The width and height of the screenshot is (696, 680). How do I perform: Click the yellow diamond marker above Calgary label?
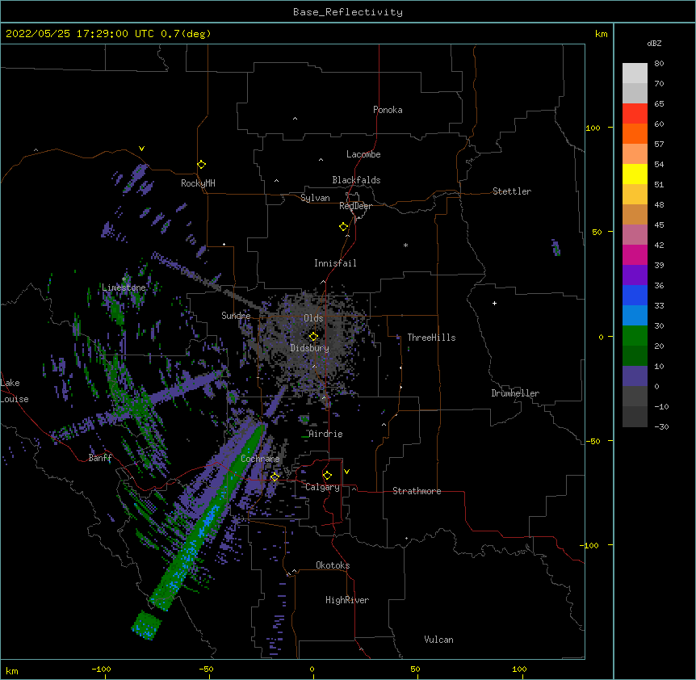point(327,476)
